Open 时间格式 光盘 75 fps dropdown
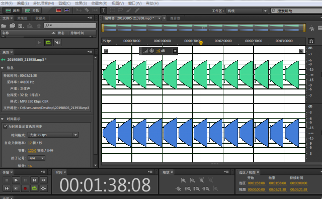Screen dimensions: 322x199 pos(53,135)
